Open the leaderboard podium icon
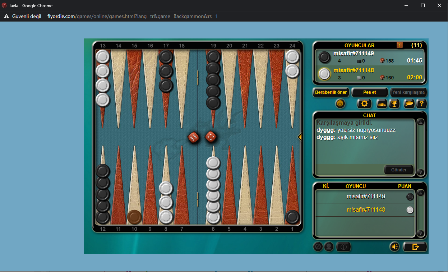 point(381,104)
